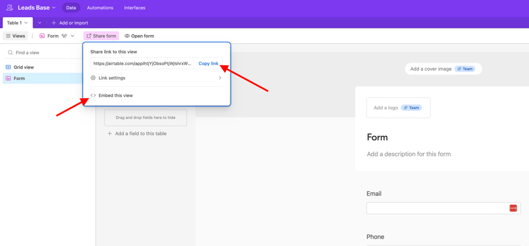The width and height of the screenshot is (529, 246).
Task: Click Add a field to this table
Action: [x=137, y=134]
